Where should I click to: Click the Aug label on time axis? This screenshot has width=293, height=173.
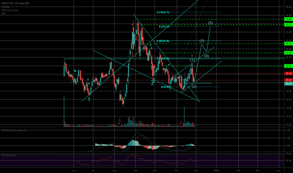[114, 170]
